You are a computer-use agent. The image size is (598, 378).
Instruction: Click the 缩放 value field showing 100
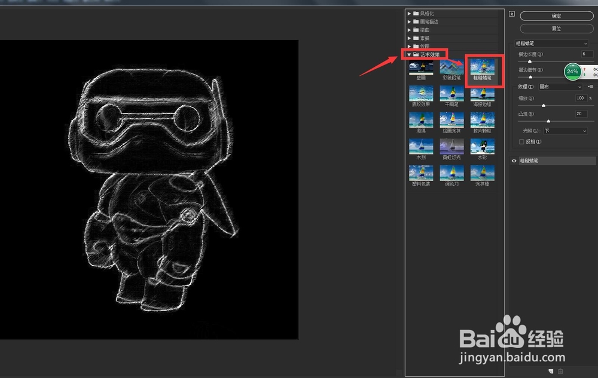click(581, 98)
